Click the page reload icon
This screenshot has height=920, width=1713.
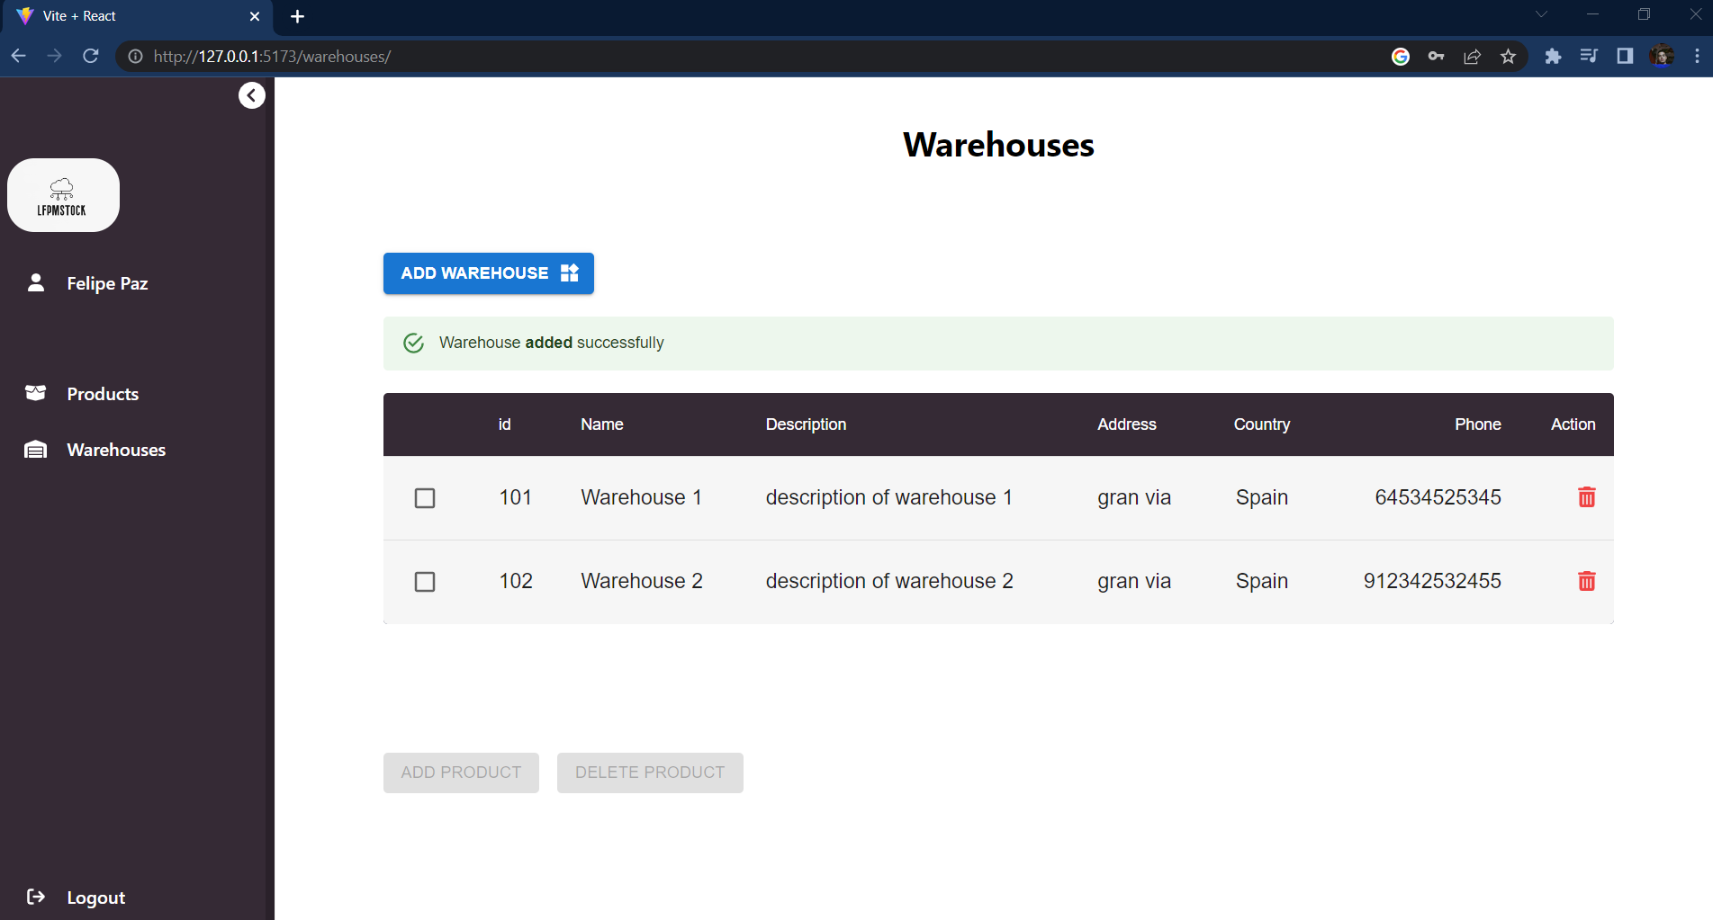click(90, 56)
